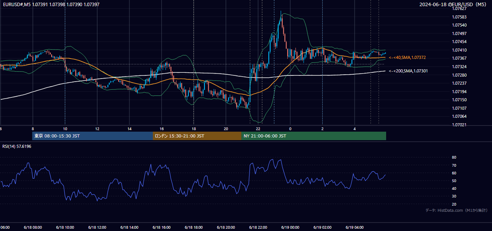Click the 6/18 14:00 date label
Viewport: 492px width, 231px height.
pyautogui.click(x=130, y=227)
